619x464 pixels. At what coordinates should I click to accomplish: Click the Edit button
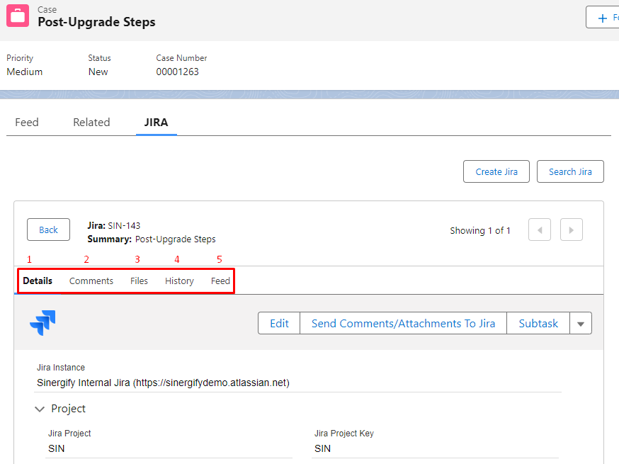[279, 324]
